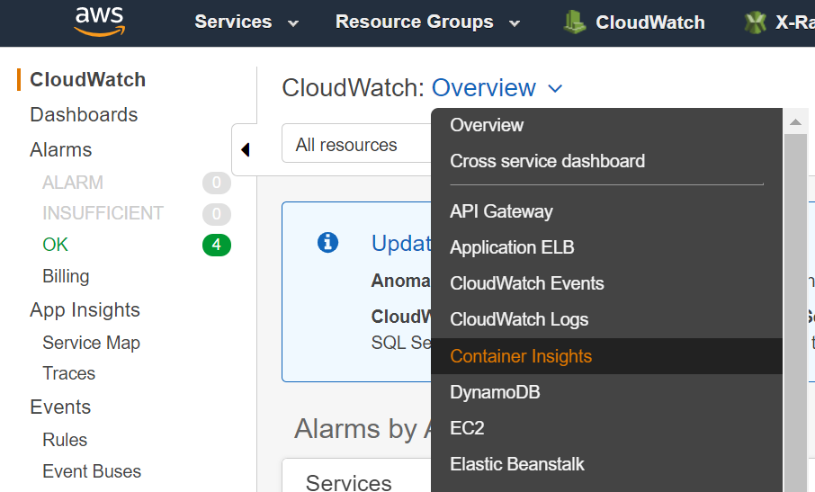
Task: Expand the Resource Groups menu
Action: coord(427,22)
